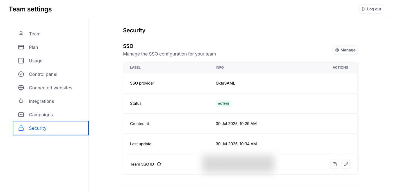Screen dimensions: 396x193
Task: Click the Security lock icon
Action: (x=21, y=128)
